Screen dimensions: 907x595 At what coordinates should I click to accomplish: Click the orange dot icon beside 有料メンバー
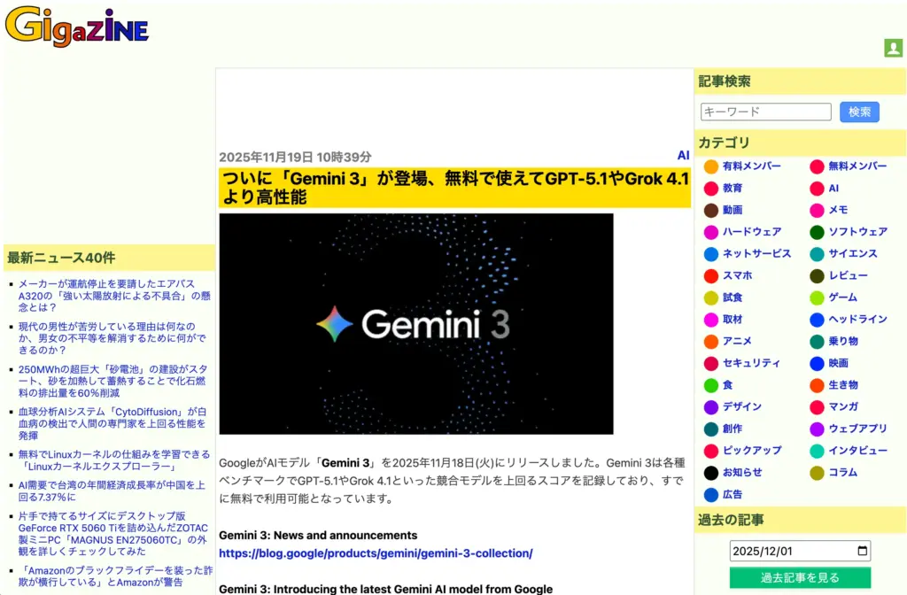709,166
